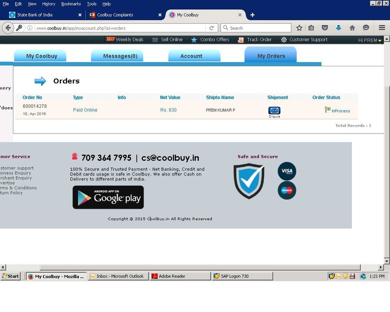Image resolution: width=390 pixels, height=312 pixels.
Task: Close the Coolbuy Complaints tab
Action: [x=160, y=15]
